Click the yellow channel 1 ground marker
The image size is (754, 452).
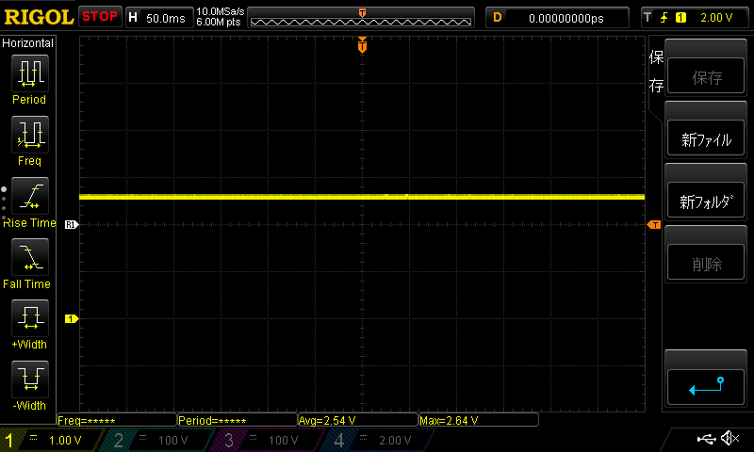coord(72,318)
